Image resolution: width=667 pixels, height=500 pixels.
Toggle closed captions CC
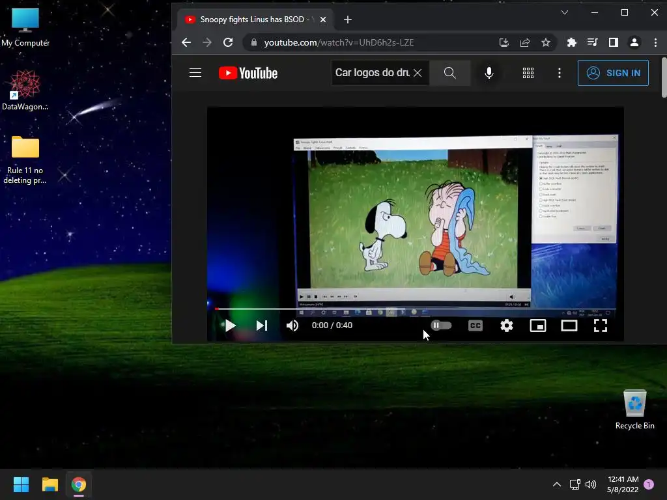click(475, 326)
